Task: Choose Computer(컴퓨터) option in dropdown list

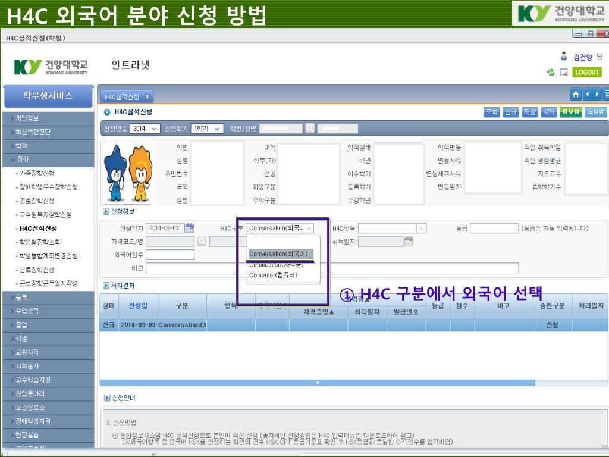Action: click(273, 275)
